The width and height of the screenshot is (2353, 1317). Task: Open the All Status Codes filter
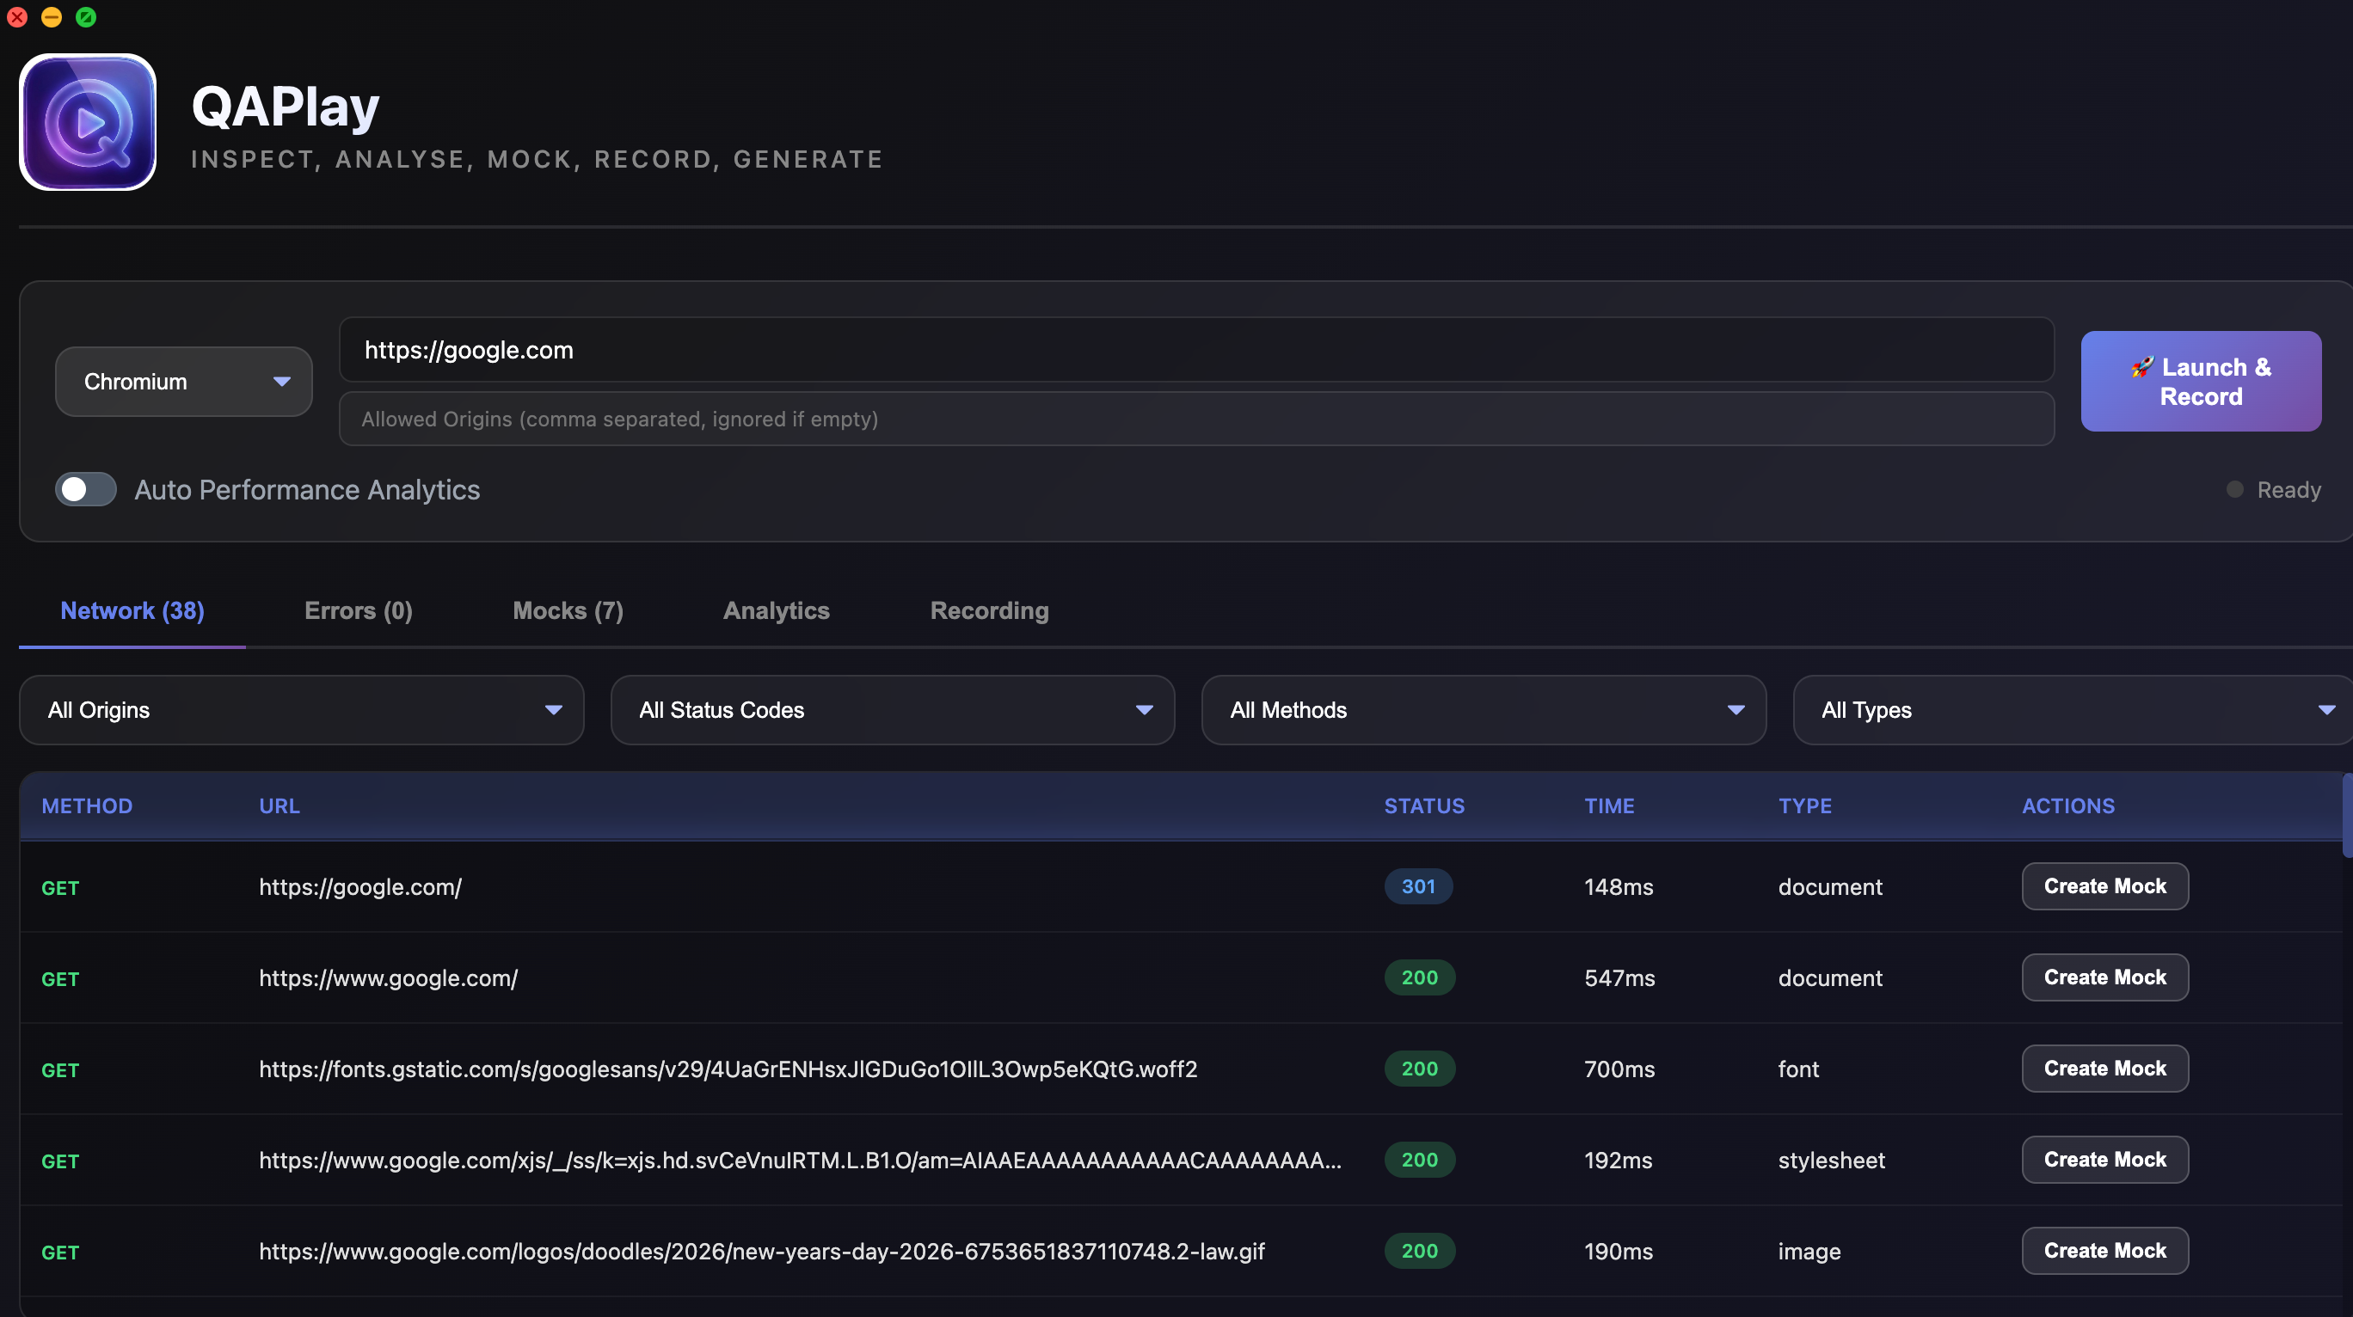(892, 709)
